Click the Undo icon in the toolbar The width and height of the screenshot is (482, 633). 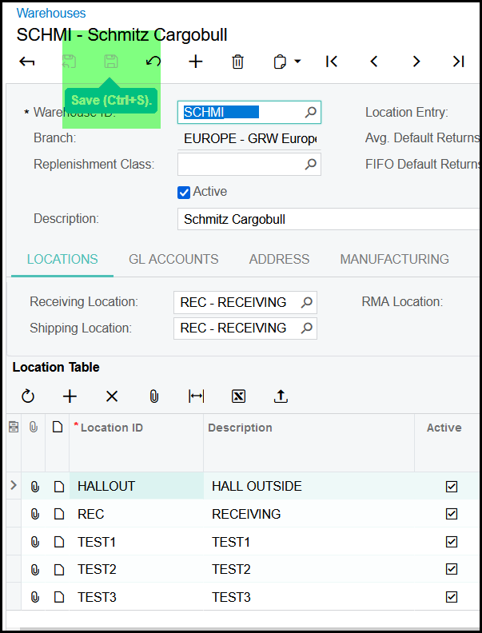[x=153, y=62]
